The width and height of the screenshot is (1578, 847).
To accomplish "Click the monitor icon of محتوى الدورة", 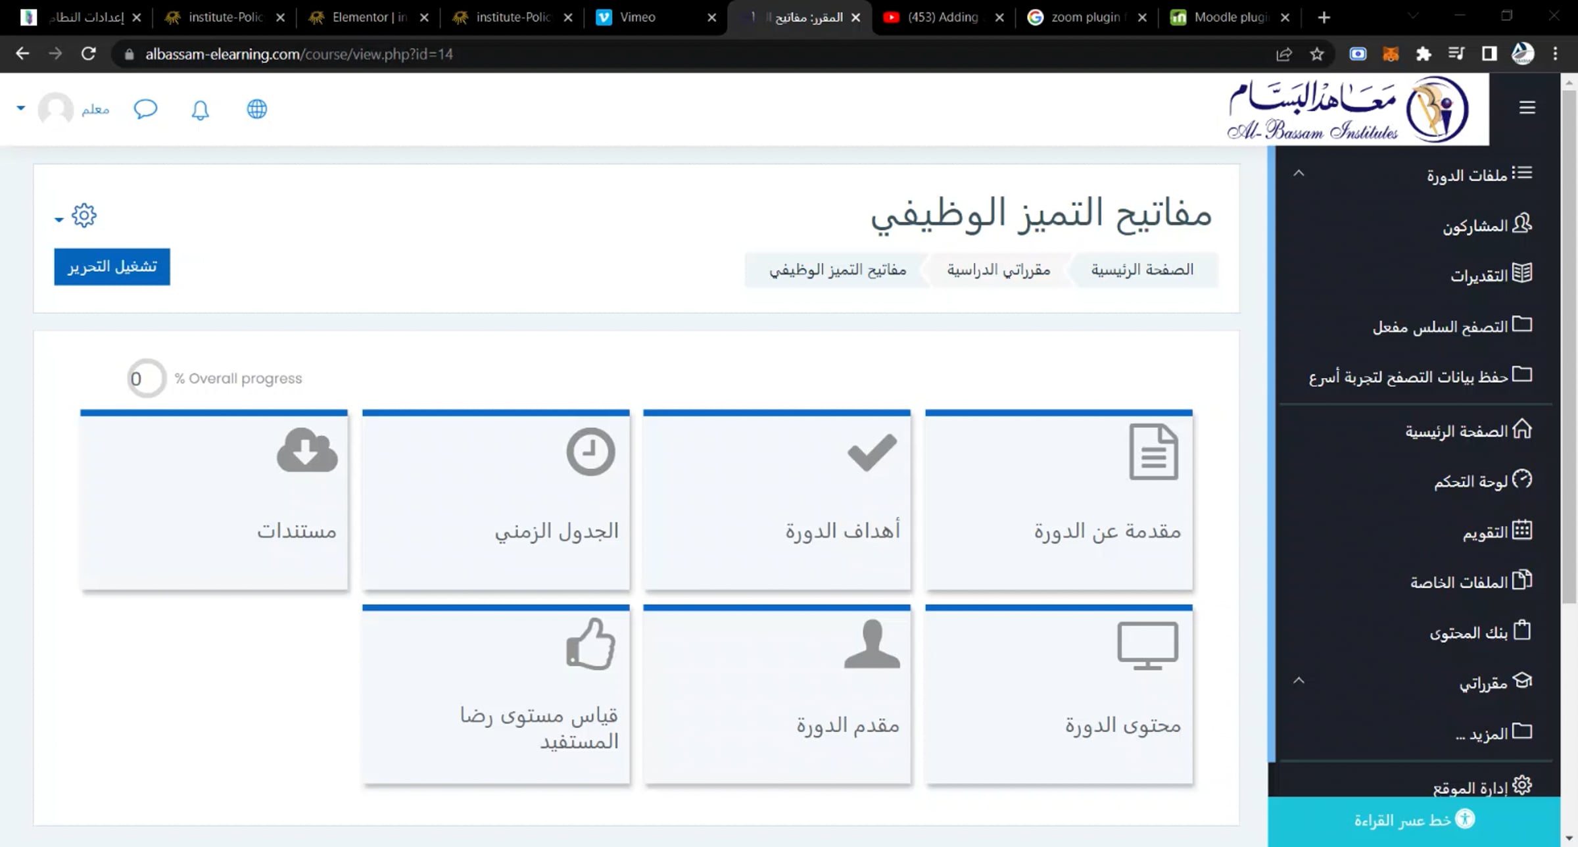I will [1148, 646].
